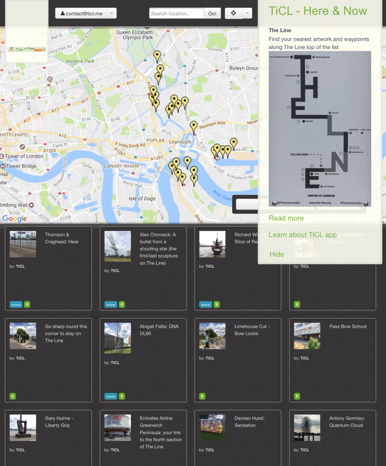Click the map marker beside Newham Way

point(193,127)
